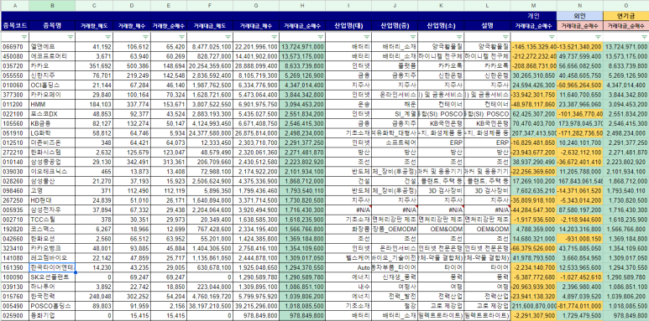Select the cell containing LG화학
This screenshot has height=321, width=649.
52,132
